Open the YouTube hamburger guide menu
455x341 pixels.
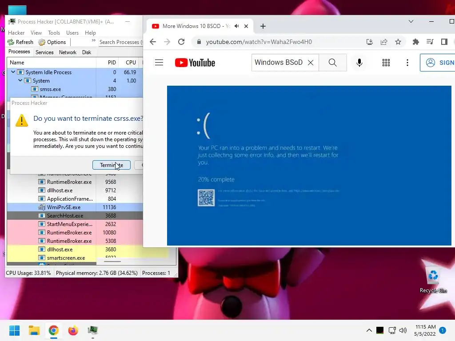click(159, 63)
